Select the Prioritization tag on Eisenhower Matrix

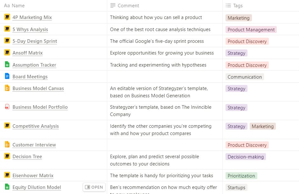click(241, 176)
